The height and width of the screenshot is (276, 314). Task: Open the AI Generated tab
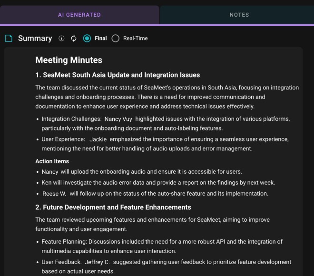point(79,15)
